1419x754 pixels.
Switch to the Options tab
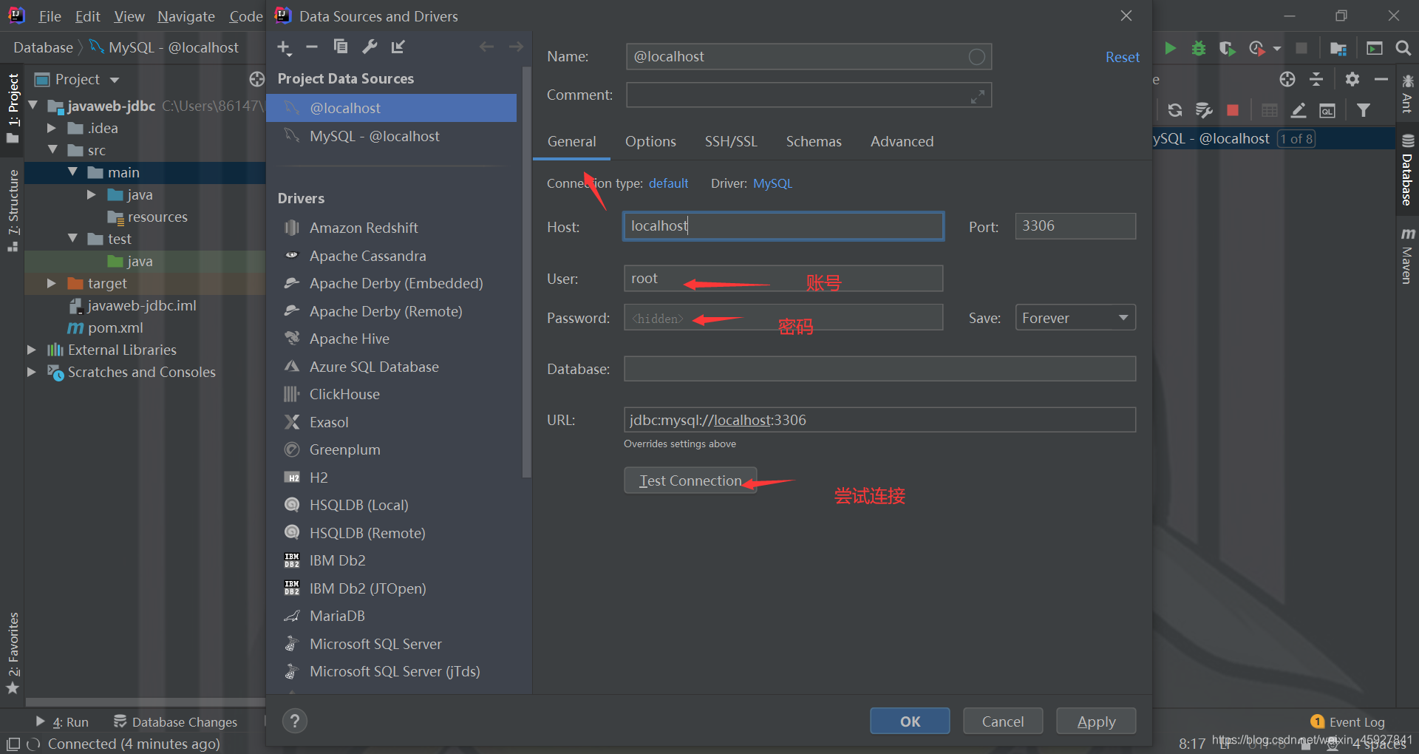click(650, 141)
